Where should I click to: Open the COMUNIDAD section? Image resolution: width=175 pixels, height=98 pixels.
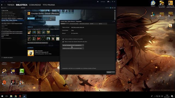click(35, 5)
